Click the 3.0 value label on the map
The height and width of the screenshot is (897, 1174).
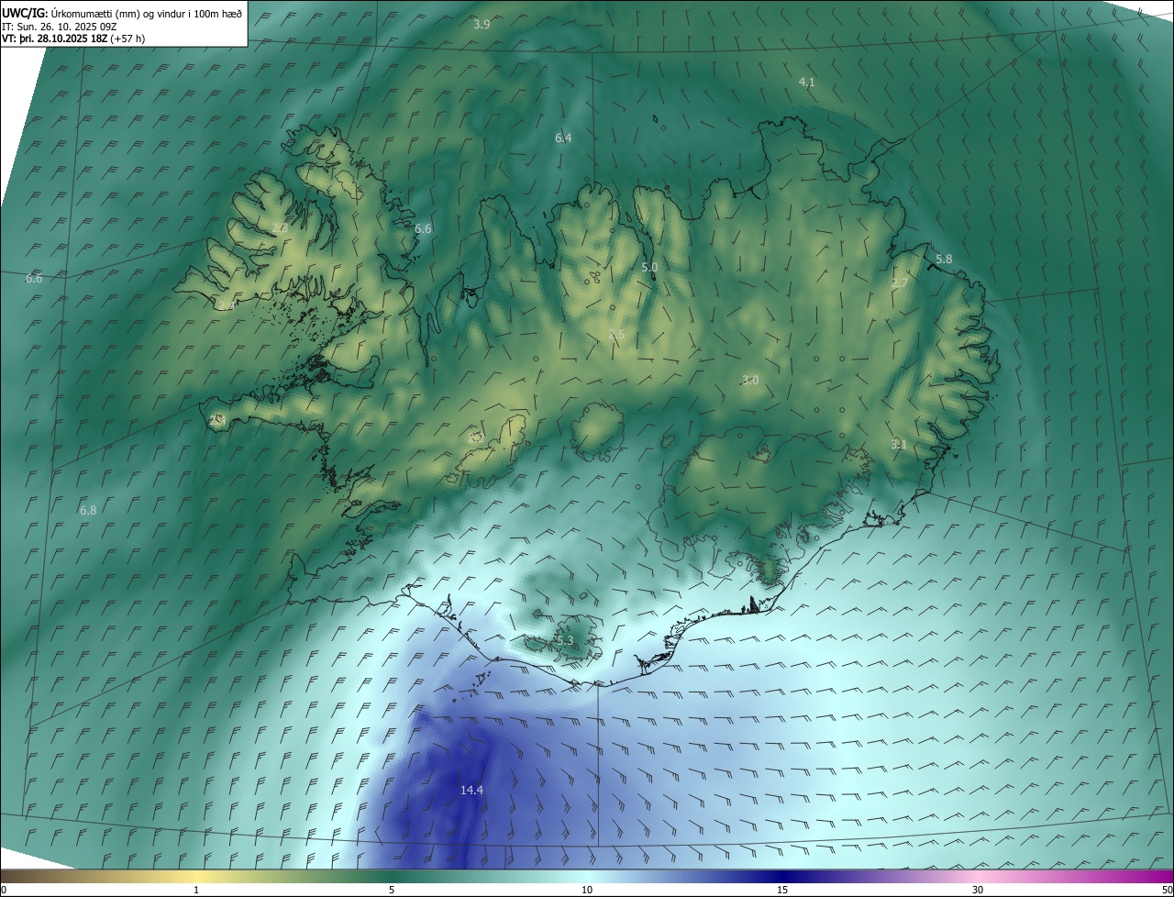point(750,380)
